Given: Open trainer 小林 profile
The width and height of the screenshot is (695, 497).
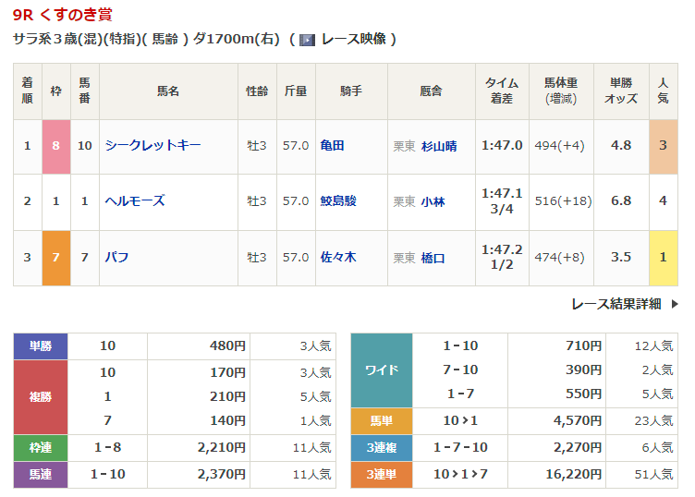Looking at the screenshot, I should [x=433, y=201].
